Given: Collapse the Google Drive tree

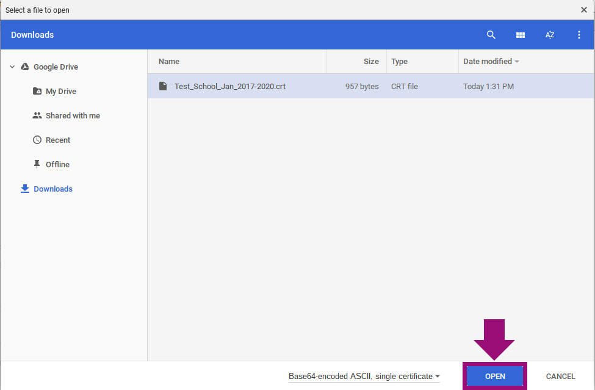Looking at the screenshot, I should tap(12, 67).
